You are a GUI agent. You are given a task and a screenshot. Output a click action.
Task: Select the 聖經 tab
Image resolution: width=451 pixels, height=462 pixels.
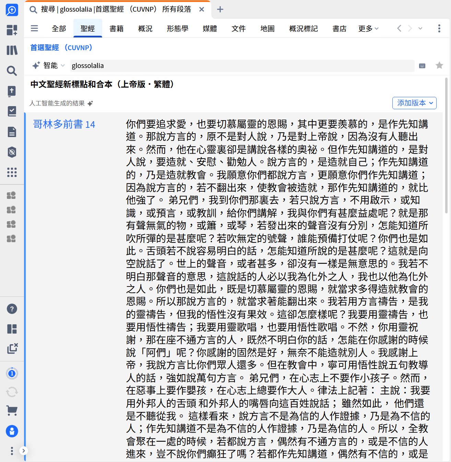click(87, 29)
